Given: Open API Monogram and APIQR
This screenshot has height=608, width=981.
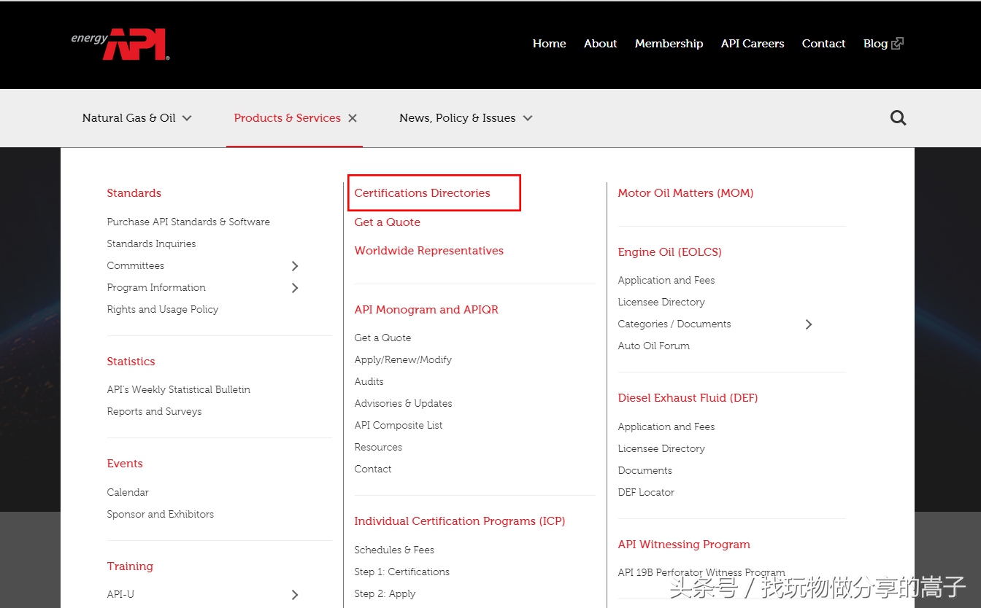Looking at the screenshot, I should pyautogui.click(x=426, y=310).
